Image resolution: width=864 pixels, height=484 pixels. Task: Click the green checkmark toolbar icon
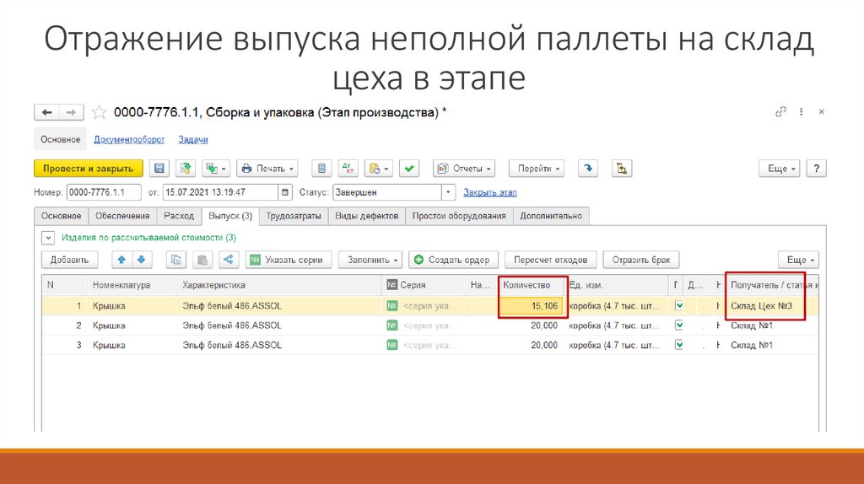tap(409, 169)
